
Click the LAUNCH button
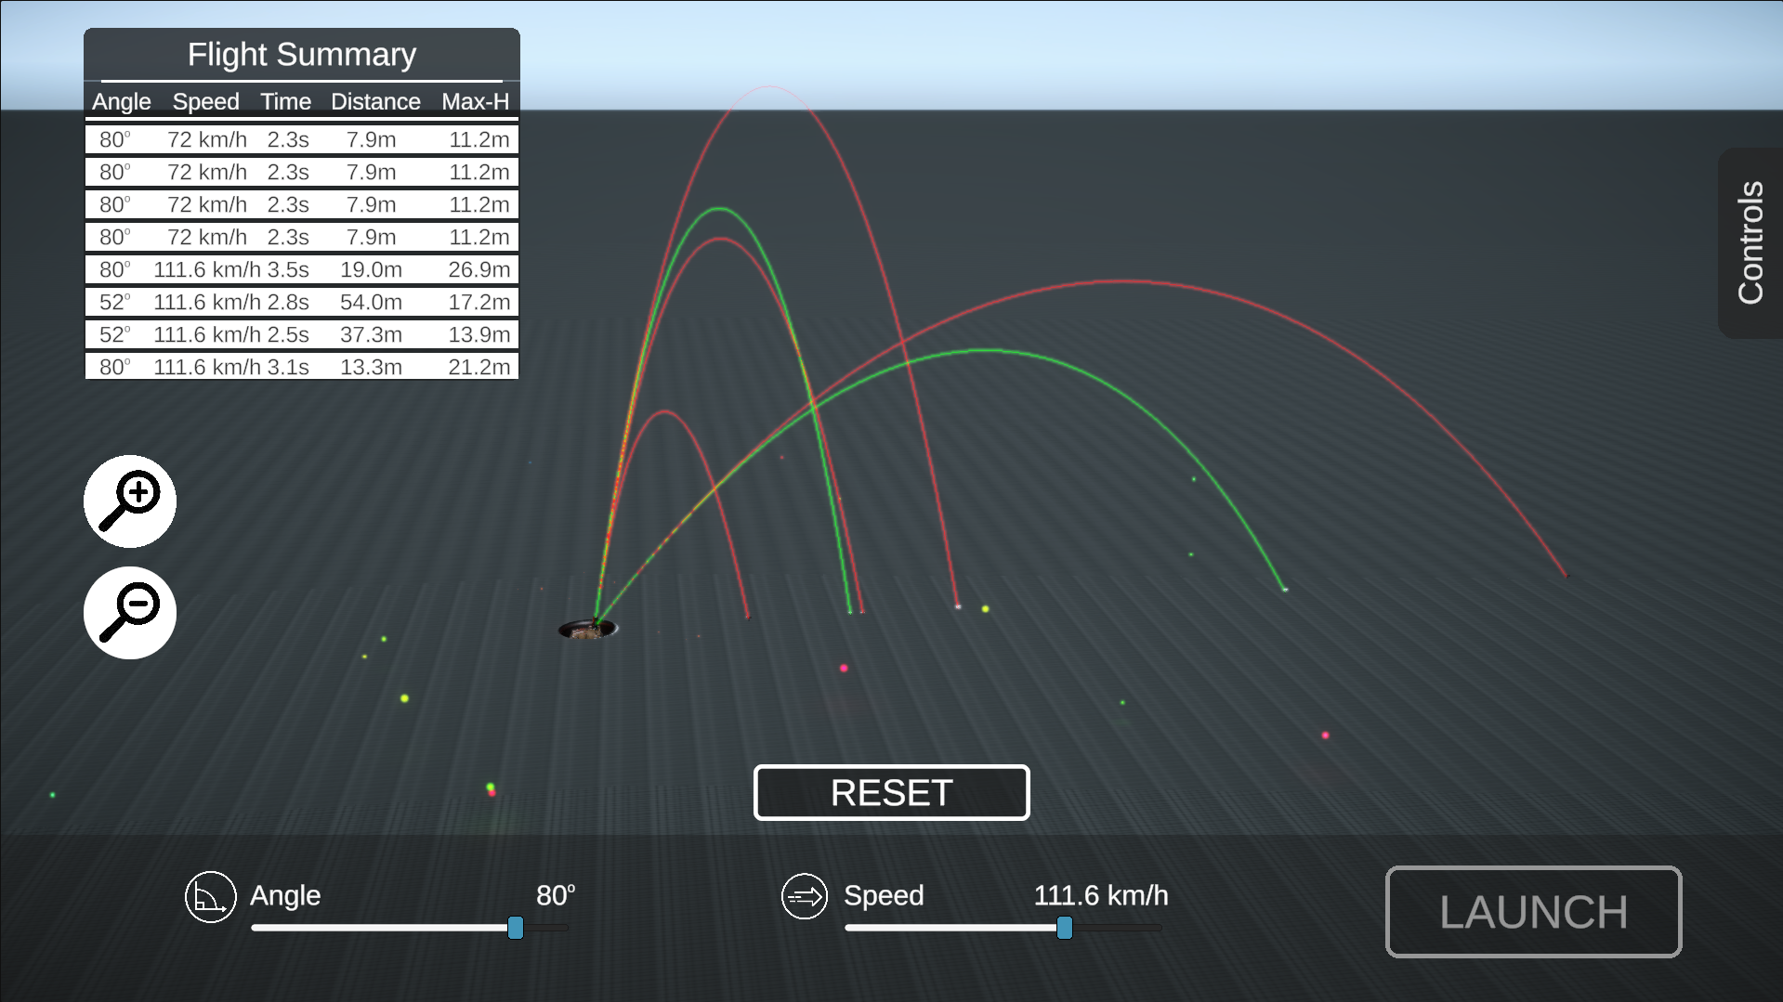tap(1534, 912)
